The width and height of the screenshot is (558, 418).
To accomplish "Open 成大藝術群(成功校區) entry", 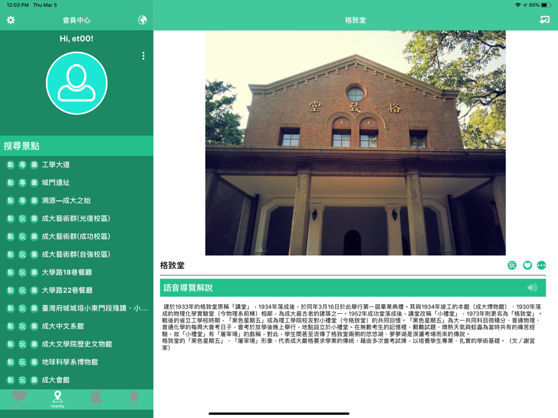I will [x=76, y=236].
